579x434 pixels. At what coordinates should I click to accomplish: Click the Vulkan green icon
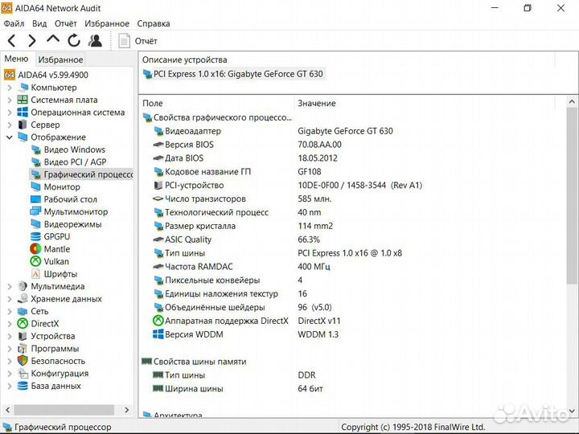click(x=35, y=261)
